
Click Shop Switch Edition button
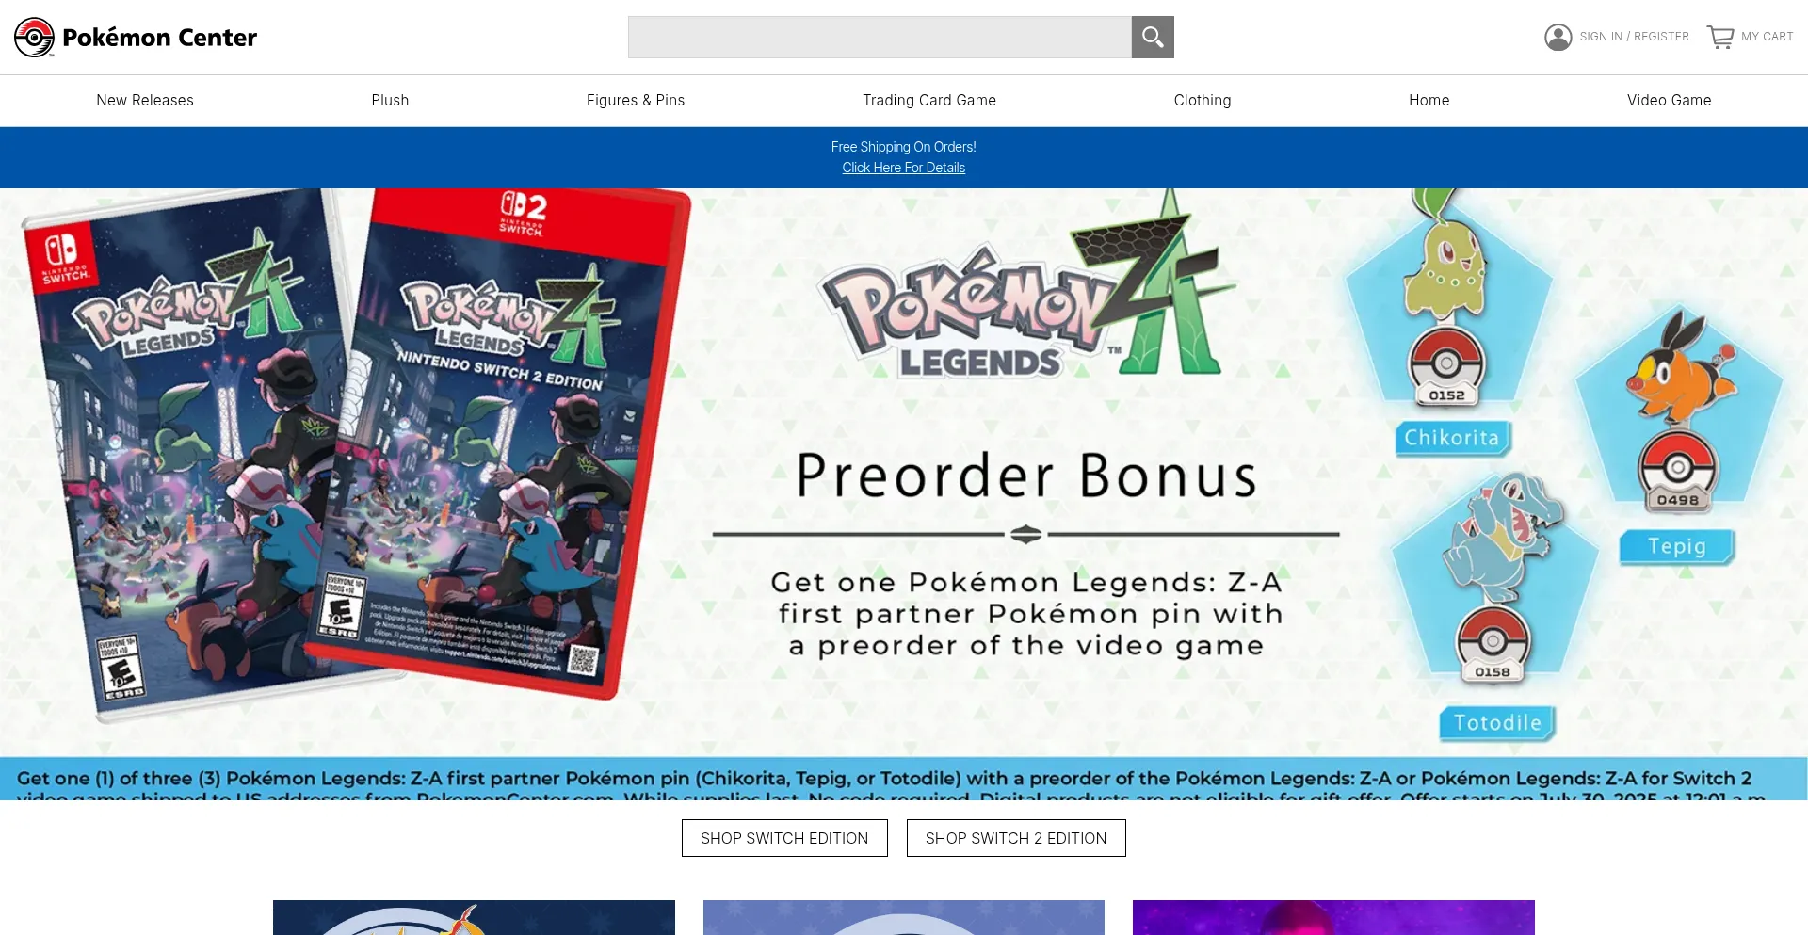pyautogui.click(x=784, y=838)
